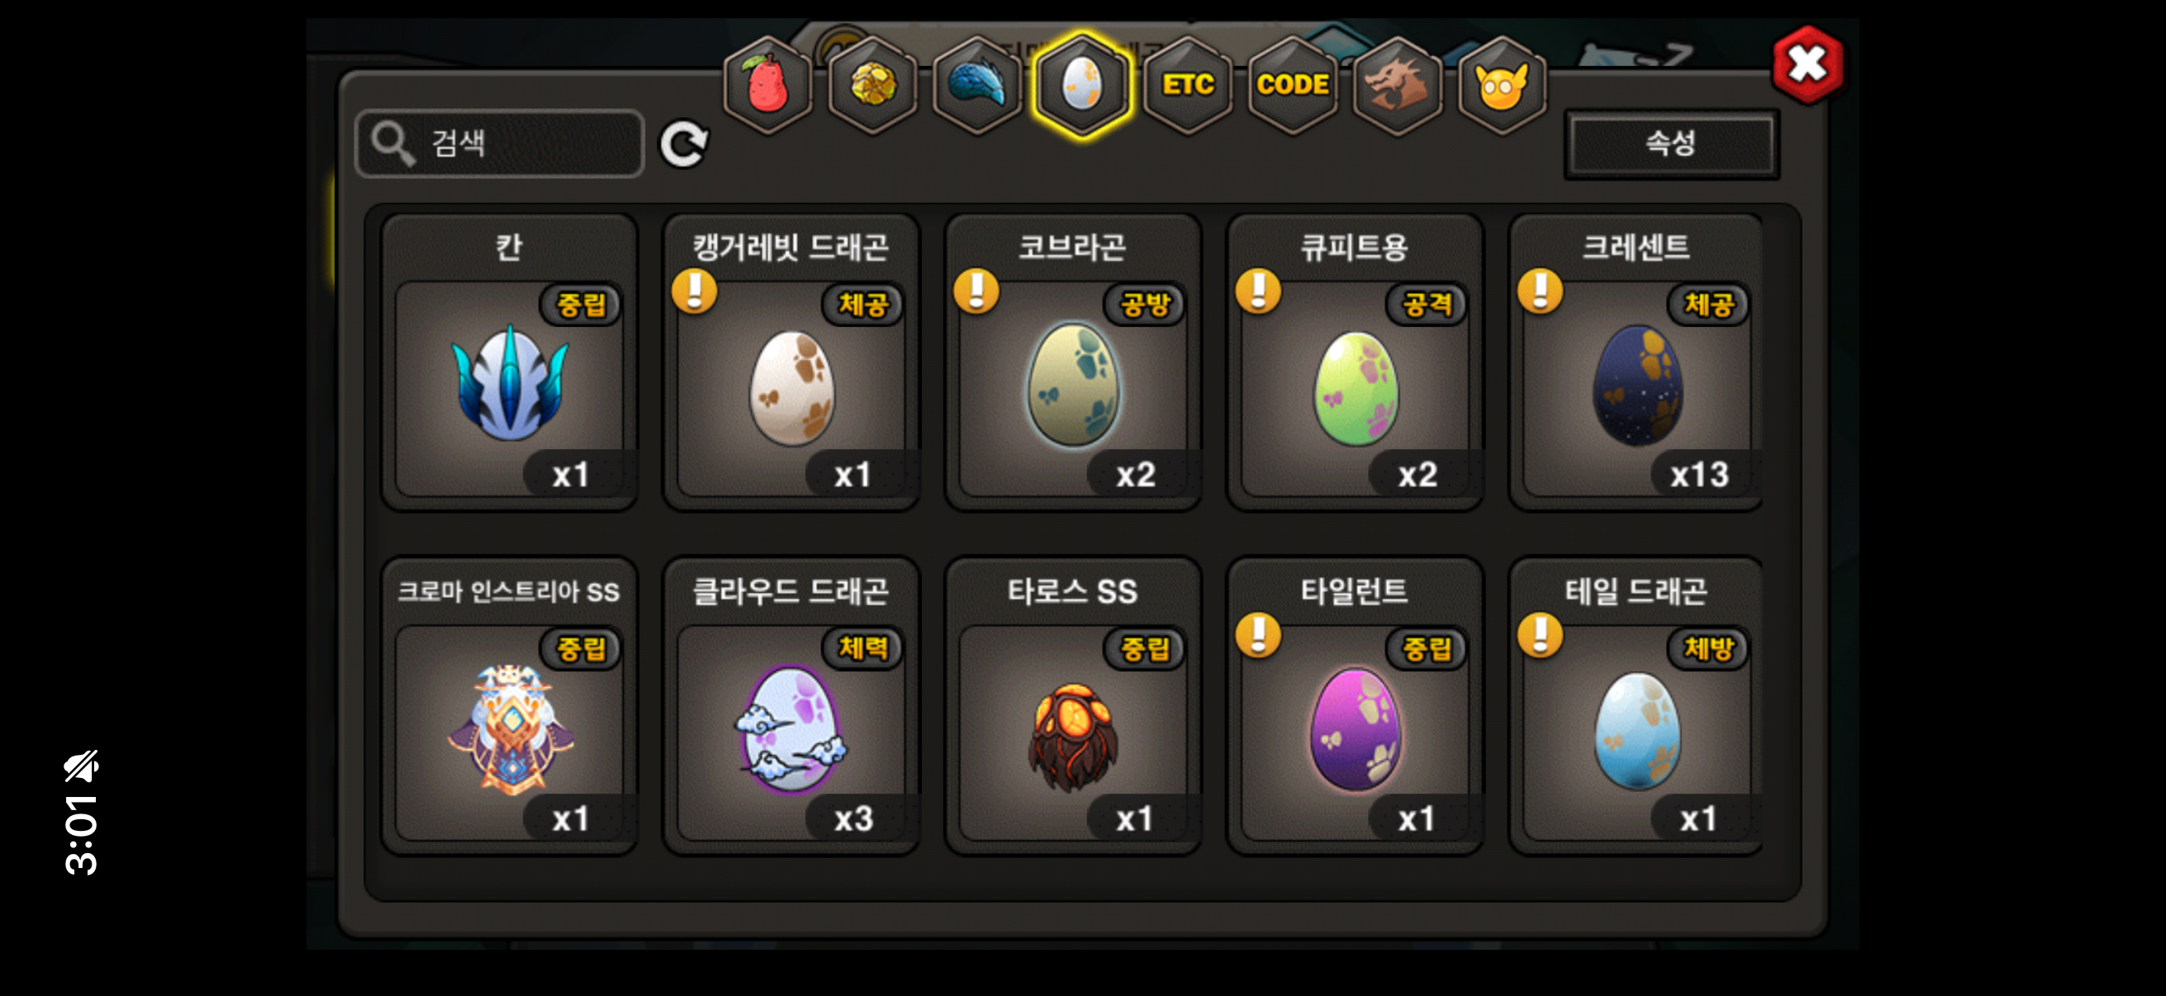Viewport: 2166px width, 996px height.
Task: Select the 크로마 인스트리아 SS item
Action: 510,707
